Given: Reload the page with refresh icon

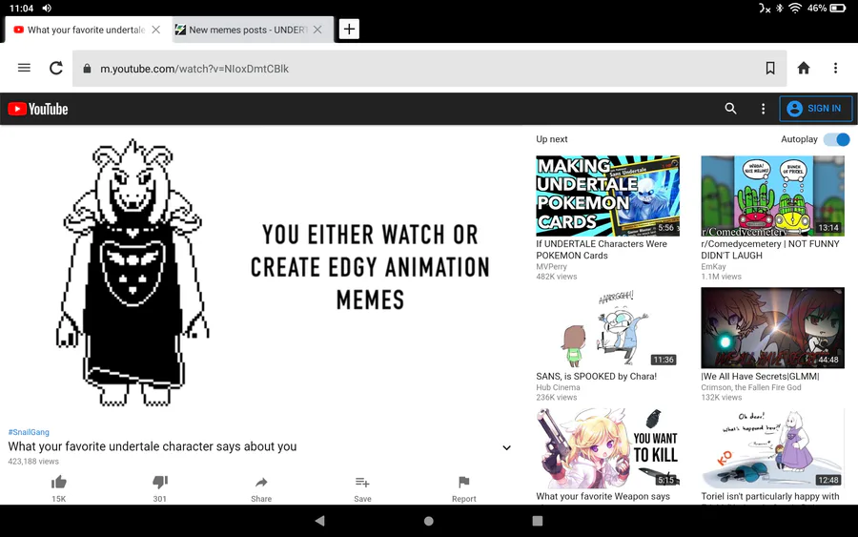Looking at the screenshot, I should pos(56,68).
